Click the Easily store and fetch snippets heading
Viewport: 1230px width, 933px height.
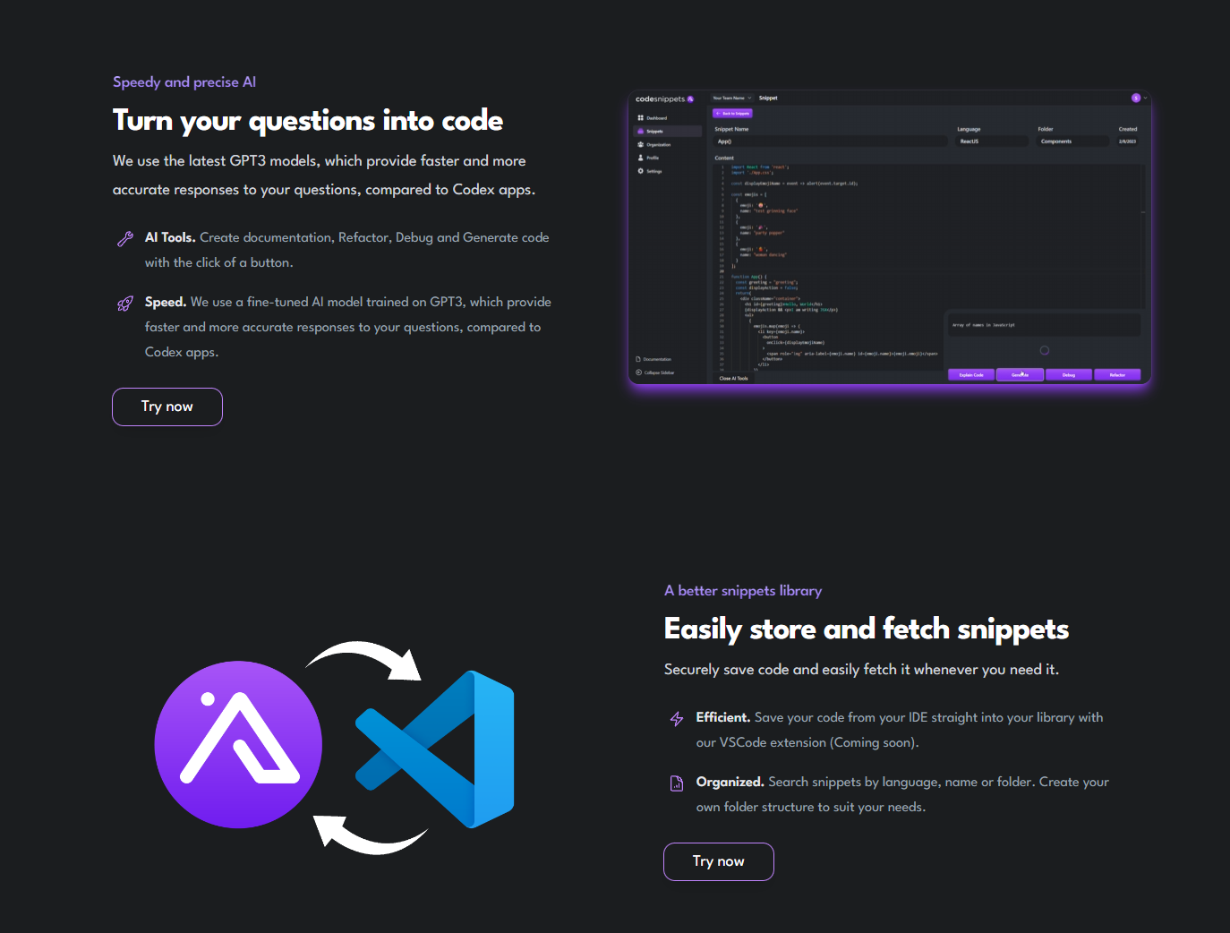coord(867,629)
